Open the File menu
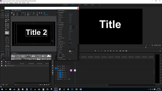This screenshot has height=91, width=162. click(1, 3)
